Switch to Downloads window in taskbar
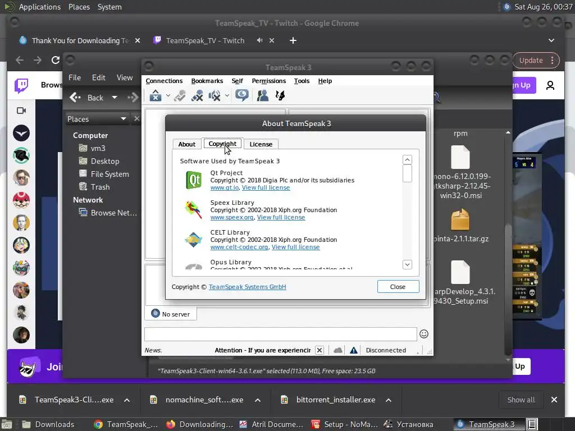 48,424
